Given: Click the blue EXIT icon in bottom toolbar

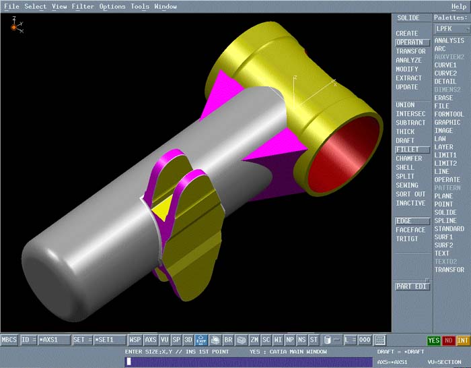Looking at the screenshot, I should click(201, 340).
